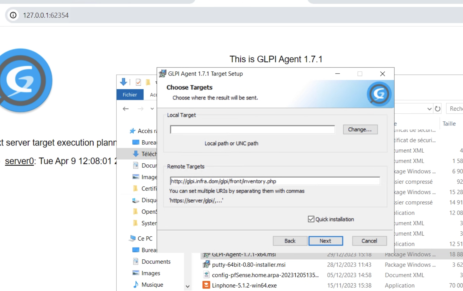463x291 pixels.
Task: Click the sidebar scroll down arrow
Action: (188, 286)
